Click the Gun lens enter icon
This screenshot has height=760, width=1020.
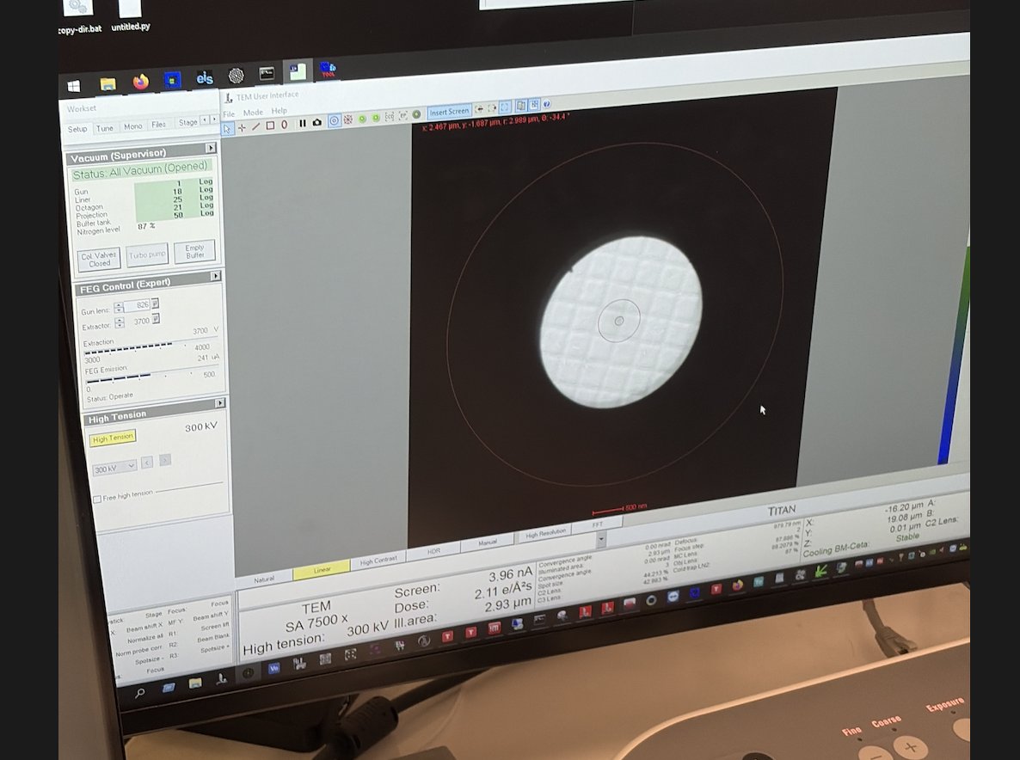(155, 303)
